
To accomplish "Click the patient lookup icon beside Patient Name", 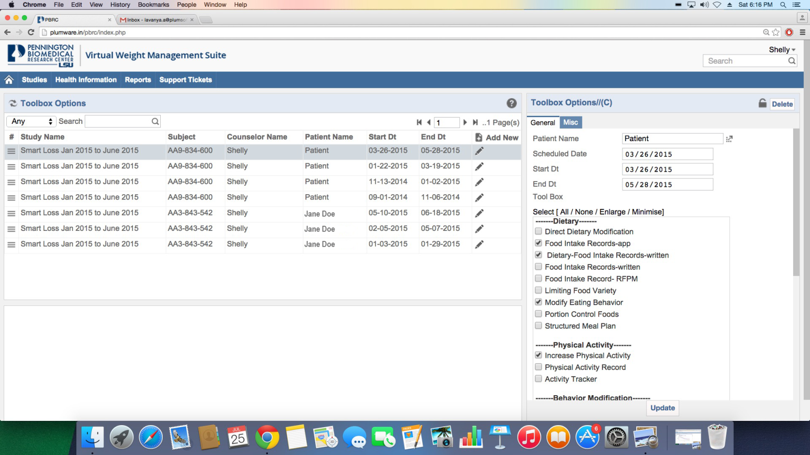I will [729, 139].
